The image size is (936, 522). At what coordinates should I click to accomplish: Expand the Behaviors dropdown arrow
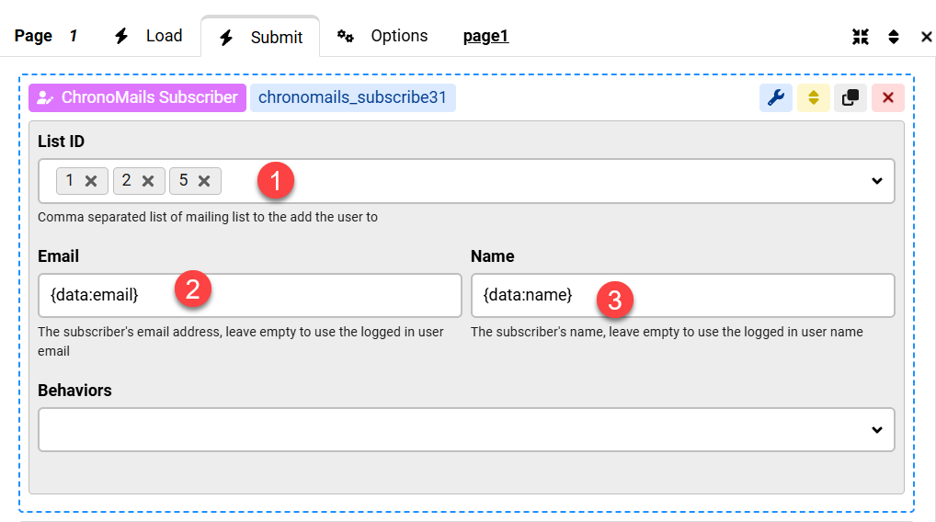(876, 429)
